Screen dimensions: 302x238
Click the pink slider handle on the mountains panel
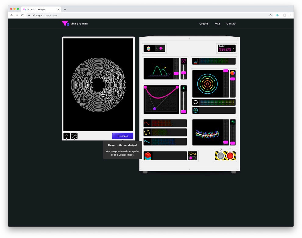coord(176,73)
